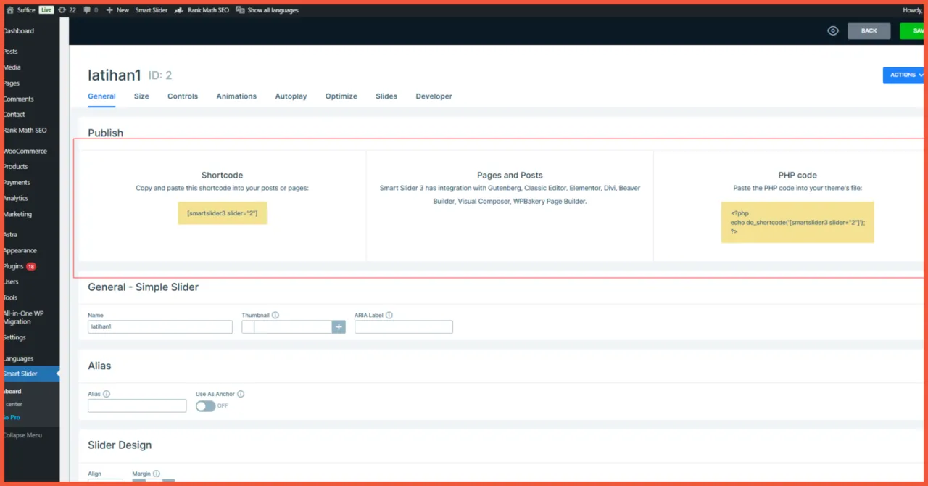The width and height of the screenshot is (928, 486).
Task: Toggle the Use As Anchor switch
Action: pyautogui.click(x=206, y=406)
